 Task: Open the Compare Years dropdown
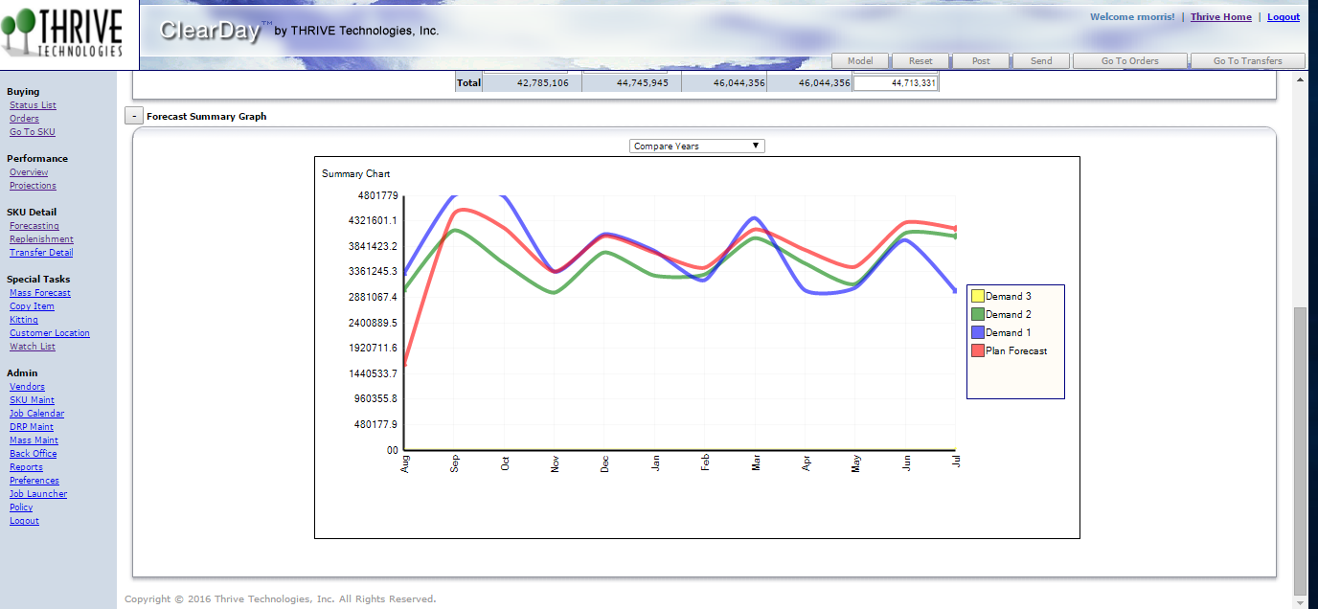point(697,146)
